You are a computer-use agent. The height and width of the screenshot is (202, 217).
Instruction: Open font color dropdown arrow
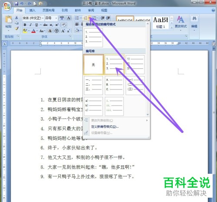[37, 31]
